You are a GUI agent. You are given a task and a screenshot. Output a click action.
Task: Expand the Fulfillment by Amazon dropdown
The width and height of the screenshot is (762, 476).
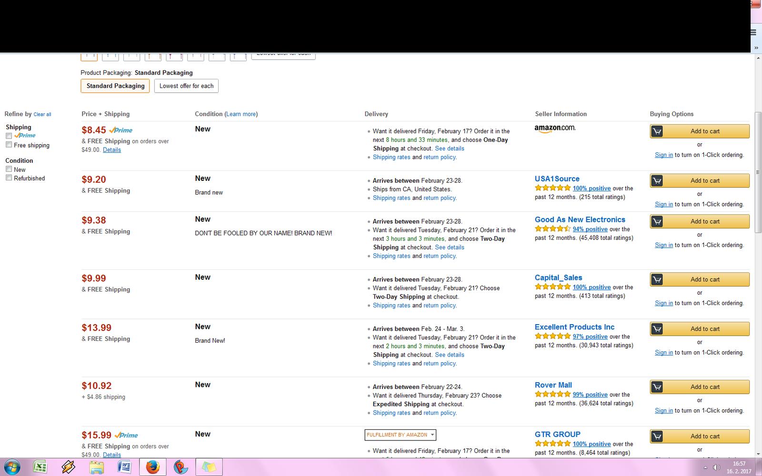tap(400, 435)
